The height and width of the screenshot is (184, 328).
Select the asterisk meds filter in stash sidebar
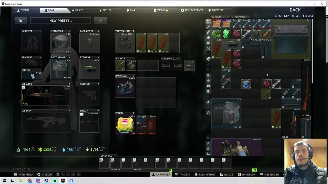tap(208, 43)
